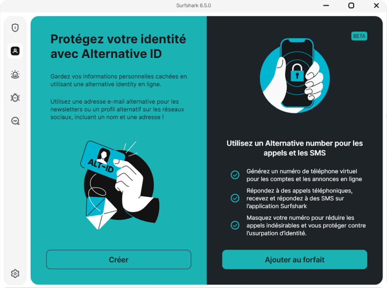Maximize the Surfshark window
The width and height of the screenshot is (387, 288).
(x=351, y=5)
